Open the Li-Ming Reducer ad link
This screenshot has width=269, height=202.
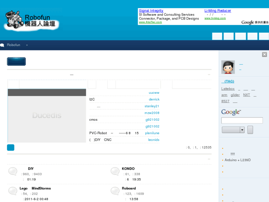(218, 11)
